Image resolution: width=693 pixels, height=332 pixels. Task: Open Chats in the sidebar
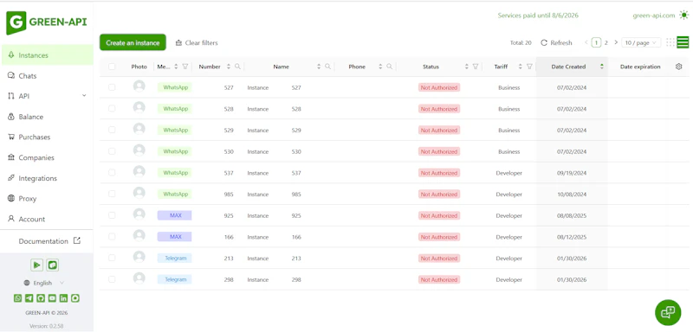tap(48, 76)
